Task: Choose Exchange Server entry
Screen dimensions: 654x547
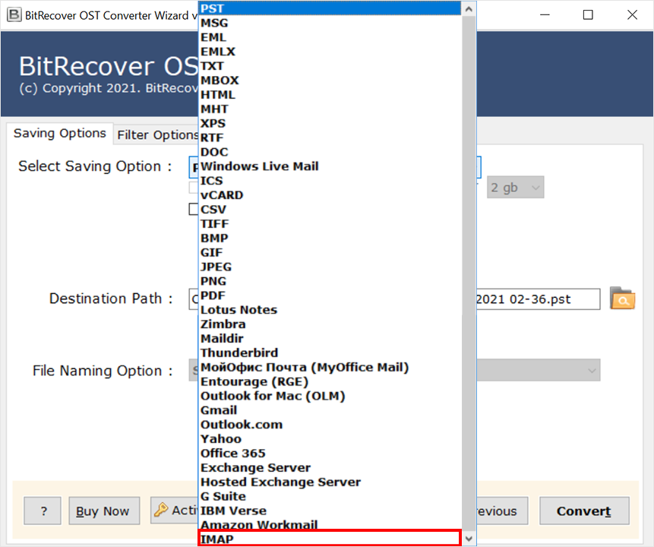Action: click(330, 468)
